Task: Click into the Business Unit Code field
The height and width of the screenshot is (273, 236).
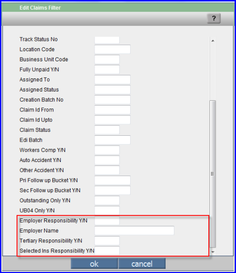Action: click(x=107, y=59)
